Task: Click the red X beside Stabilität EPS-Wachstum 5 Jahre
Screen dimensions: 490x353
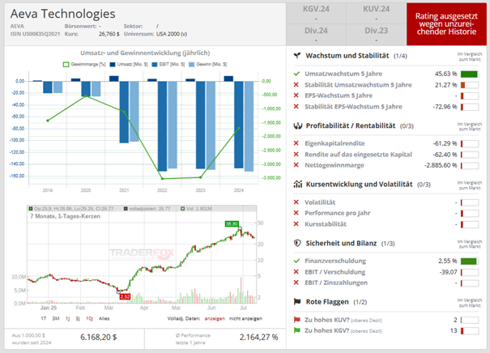Action: click(x=296, y=107)
